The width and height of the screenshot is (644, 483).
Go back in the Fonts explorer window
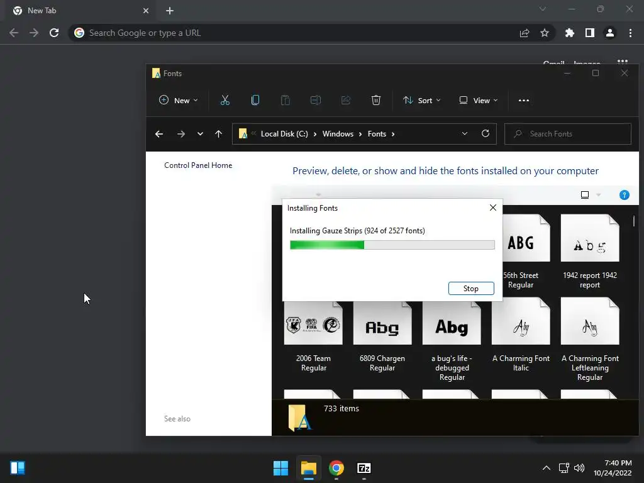159,134
